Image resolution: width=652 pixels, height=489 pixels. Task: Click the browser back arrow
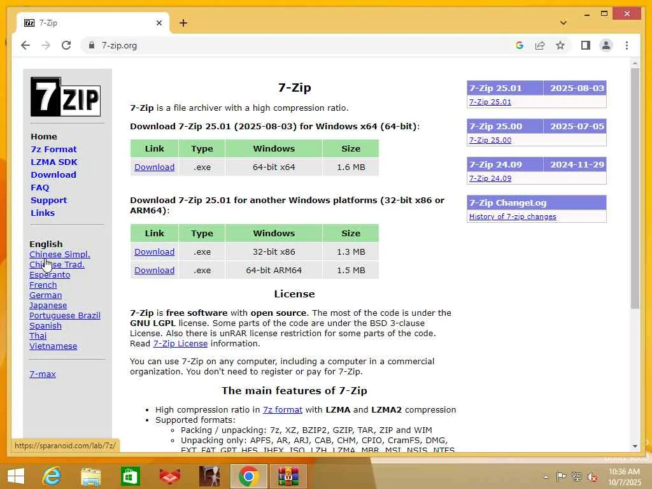(25, 45)
